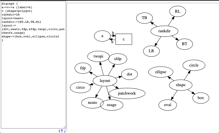Click the rectangular 'c' node
219x133 pixels.
tap(124, 39)
